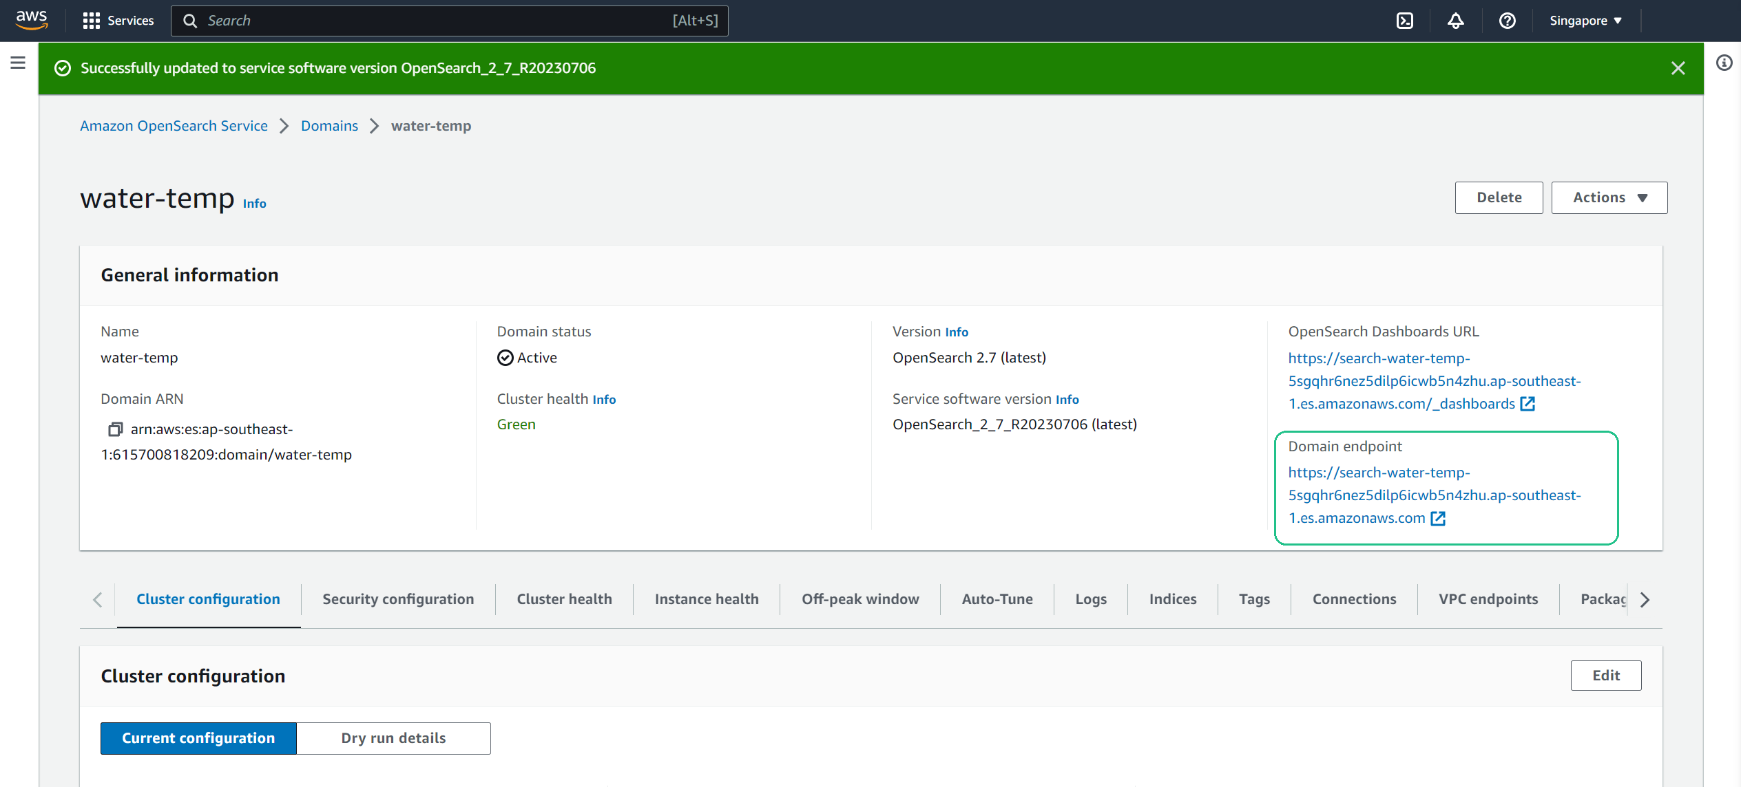Go to Amazon OpenSearch Service breadcrumb
Viewport: 1741px width, 787px height.
click(174, 126)
